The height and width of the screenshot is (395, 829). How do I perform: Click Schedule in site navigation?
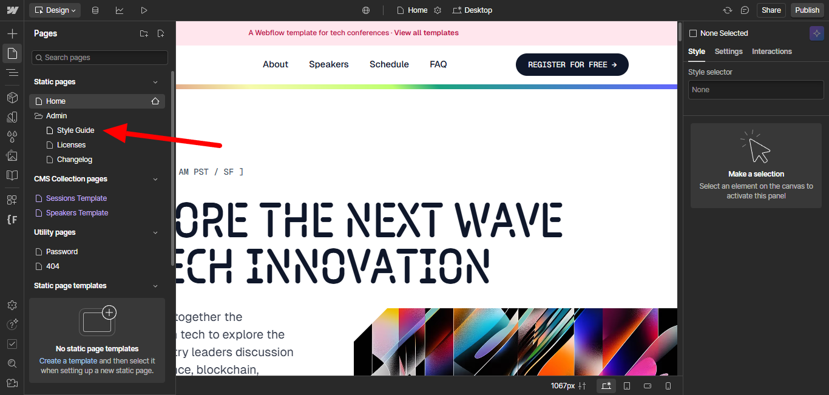click(x=389, y=64)
